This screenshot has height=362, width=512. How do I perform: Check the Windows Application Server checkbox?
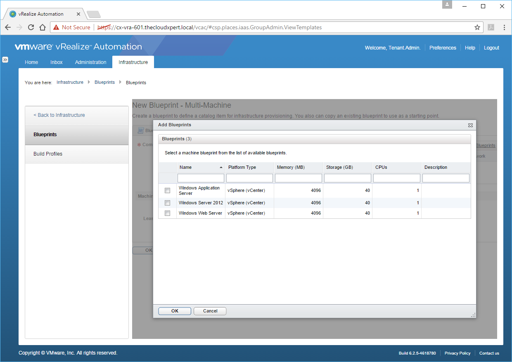[167, 191]
